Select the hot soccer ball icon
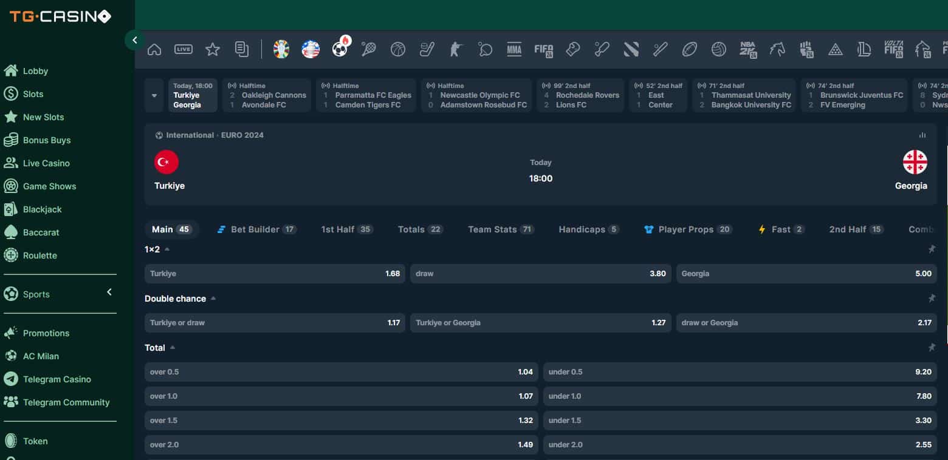 pyautogui.click(x=341, y=48)
